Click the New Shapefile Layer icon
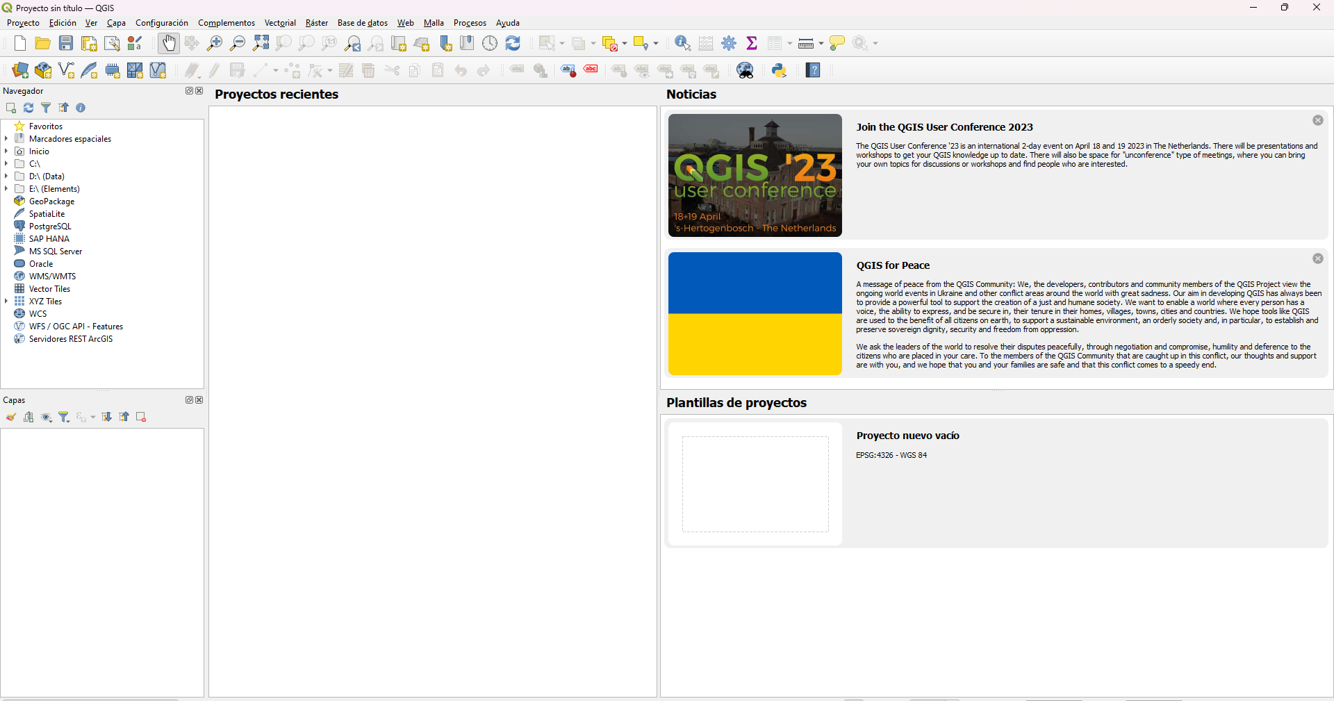 click(x=66, y=70)
